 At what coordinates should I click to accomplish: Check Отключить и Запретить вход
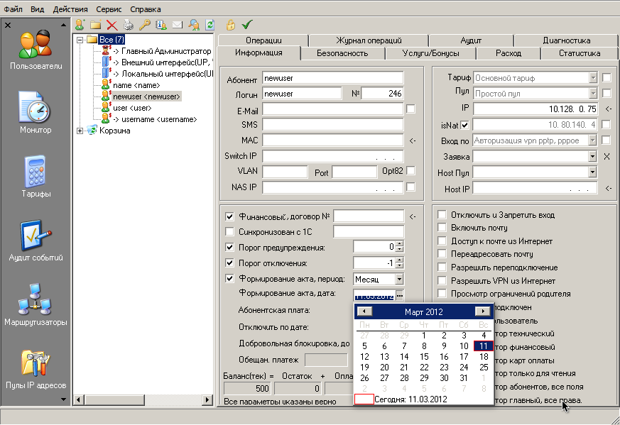click(442, 215)
